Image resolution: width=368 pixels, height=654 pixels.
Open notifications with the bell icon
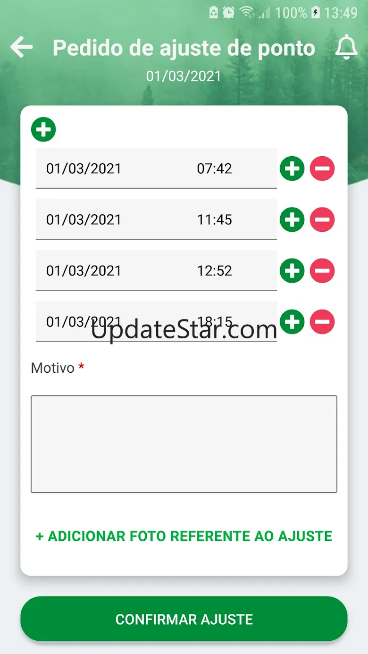pos(346,48)
